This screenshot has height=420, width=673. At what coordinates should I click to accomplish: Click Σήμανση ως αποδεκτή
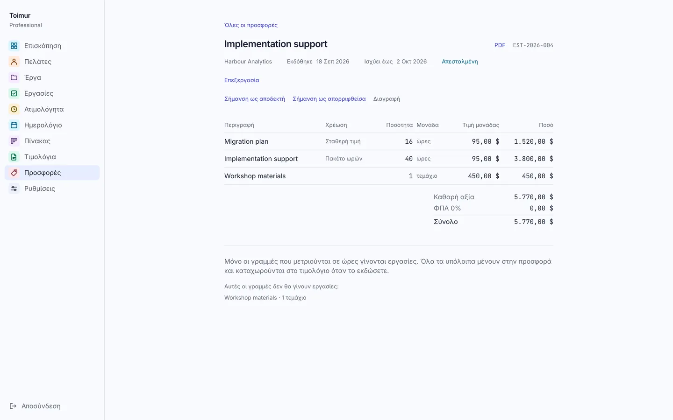click(255, 99)
